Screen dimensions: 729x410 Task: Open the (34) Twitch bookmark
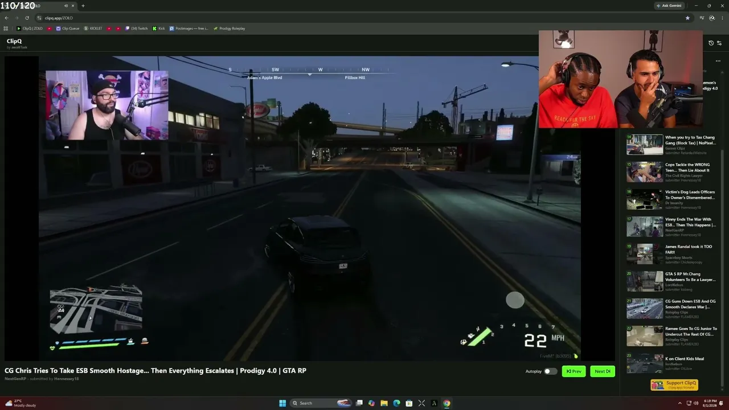tap(137, 28)
